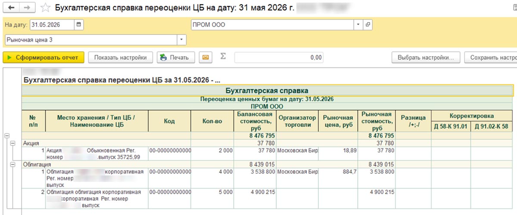Image resolution: width=517 pixels, height=215 pixels.
Task: Select Переоценка ценных бумаг subtitle row
Action: click(267, 99)
